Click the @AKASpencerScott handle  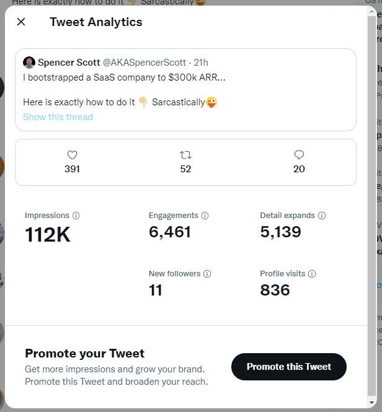pos(144,63)
